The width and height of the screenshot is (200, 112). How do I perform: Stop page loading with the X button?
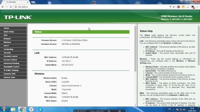pos(11,7)
